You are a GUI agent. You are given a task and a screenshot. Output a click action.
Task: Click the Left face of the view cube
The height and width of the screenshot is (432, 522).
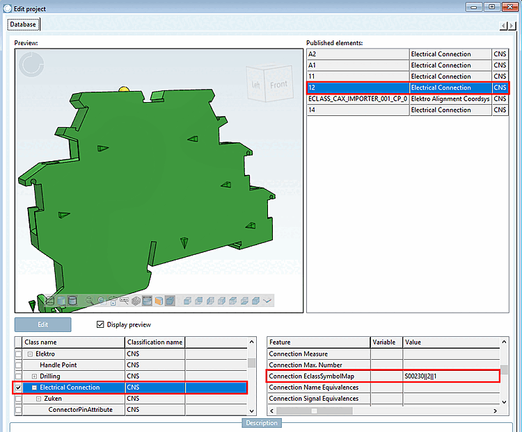click(256, 85)
